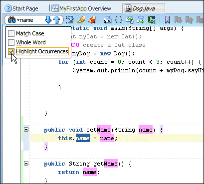Collapse the setName method fold
The image size is (204, 184).
point(26,129)
